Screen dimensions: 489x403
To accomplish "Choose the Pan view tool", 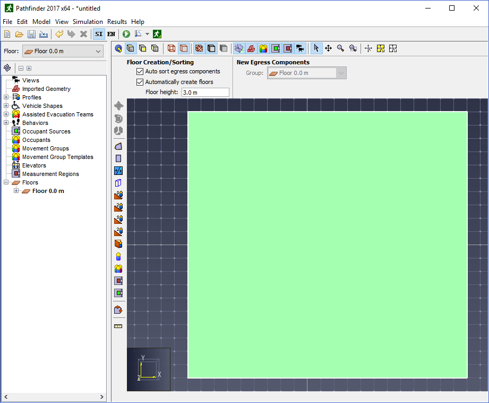I will tap(329, 48).
